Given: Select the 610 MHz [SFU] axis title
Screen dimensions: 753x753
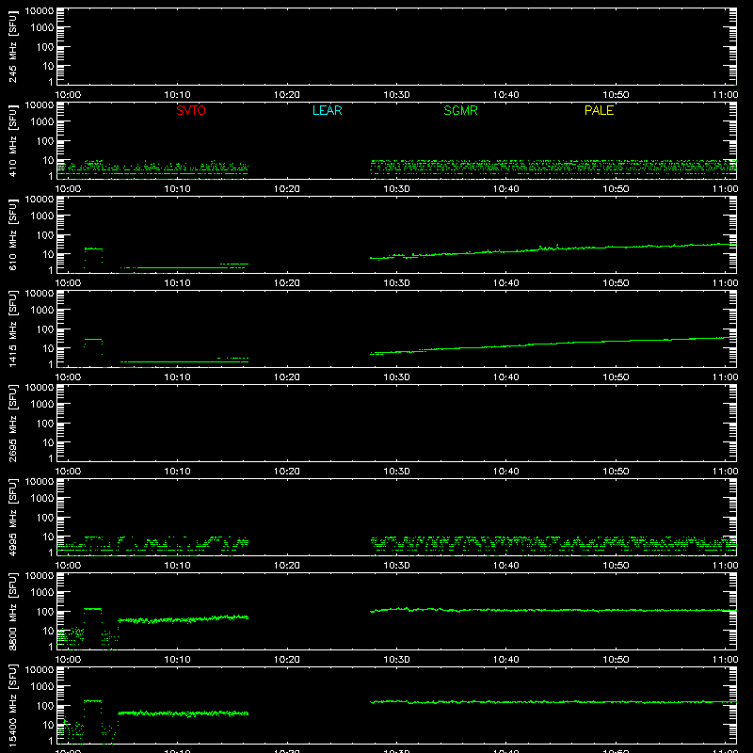Looking at the screenshot, I should tap(12, 235).
